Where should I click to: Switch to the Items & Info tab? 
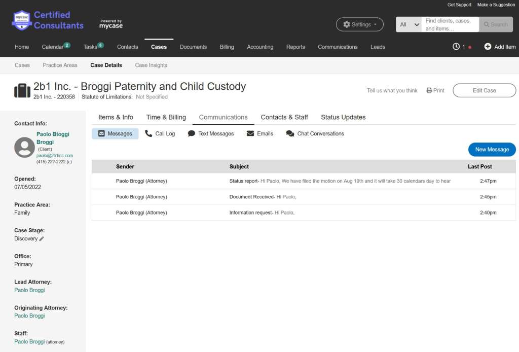pos(116,117)
